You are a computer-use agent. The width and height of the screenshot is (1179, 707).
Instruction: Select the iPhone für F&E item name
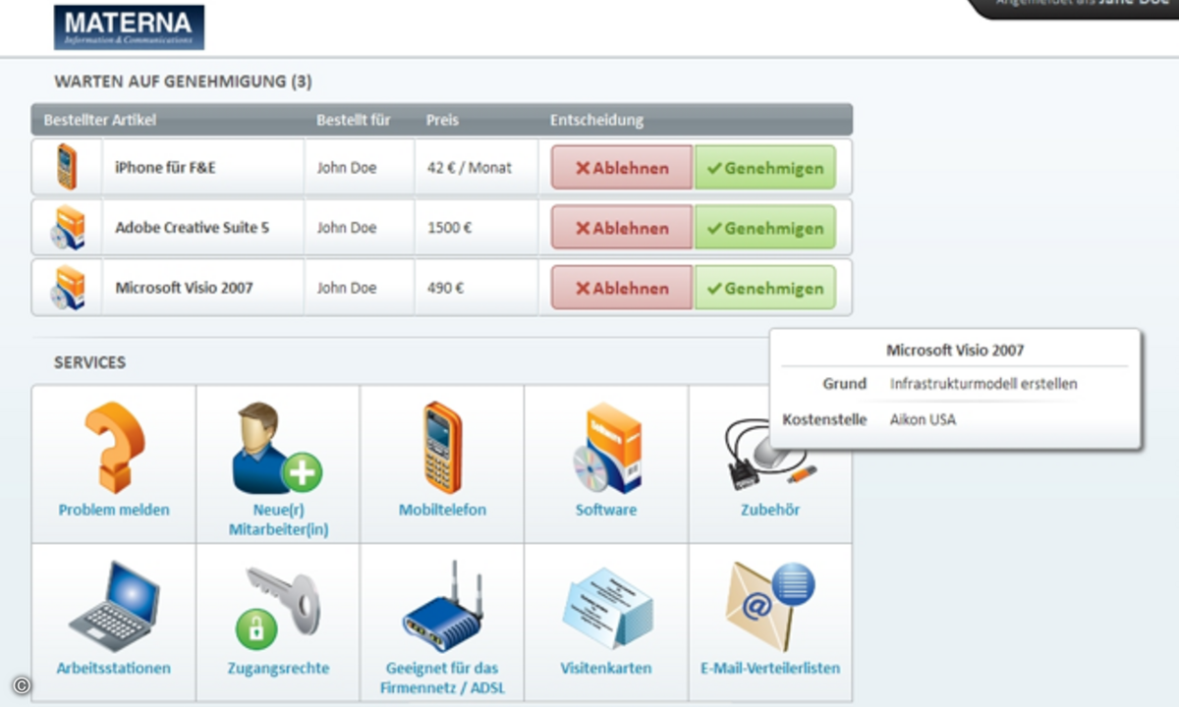165,168
